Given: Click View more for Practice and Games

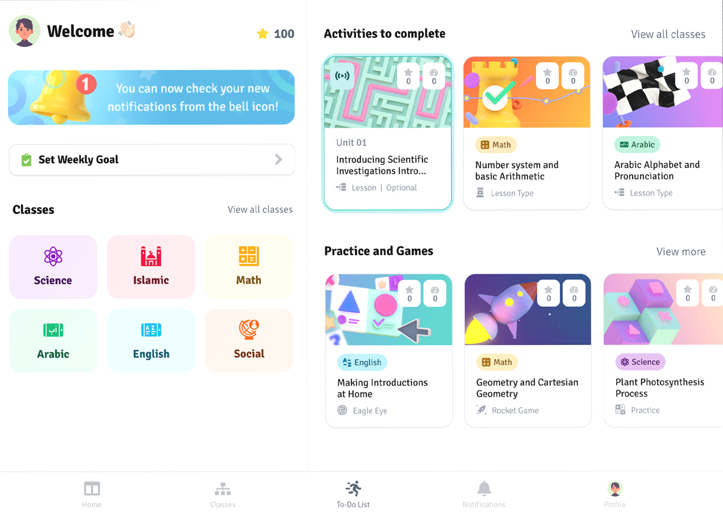Looking at the screenshot, I should tap(680, 252).
